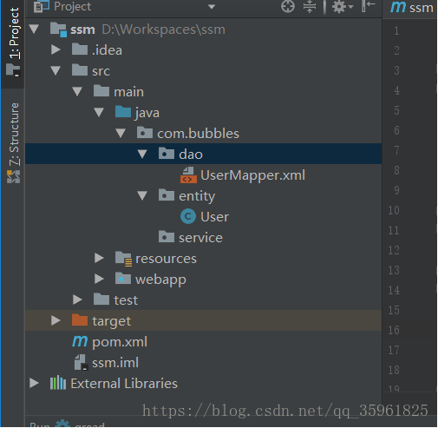Select the target folder label
438x428 pixels.
tap(111, 321)
